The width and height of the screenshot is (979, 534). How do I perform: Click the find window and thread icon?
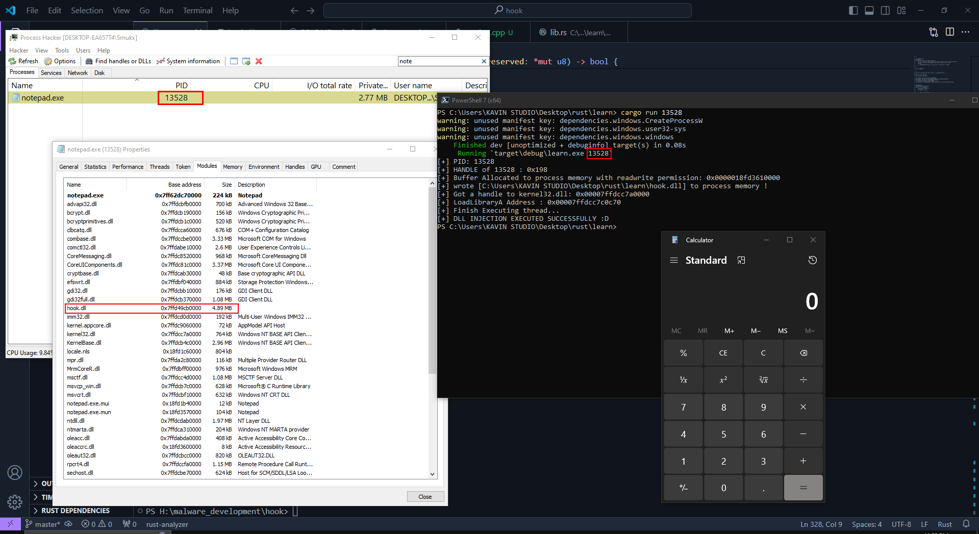pos(246,61)
